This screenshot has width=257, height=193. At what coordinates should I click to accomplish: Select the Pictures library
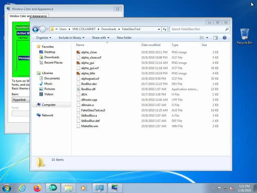pos(50,89)
